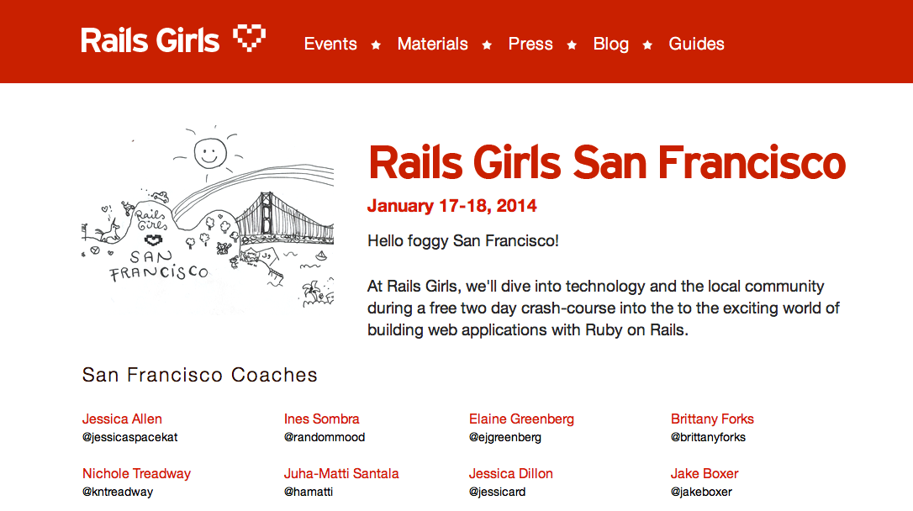Open Ines Sombra's coach link
The image size is (913, 511).
point(321,419)
